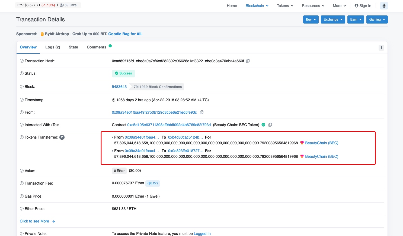Switch to the State tab
The height and width of the screenshot is (236, 403).
tap(73, 47)
